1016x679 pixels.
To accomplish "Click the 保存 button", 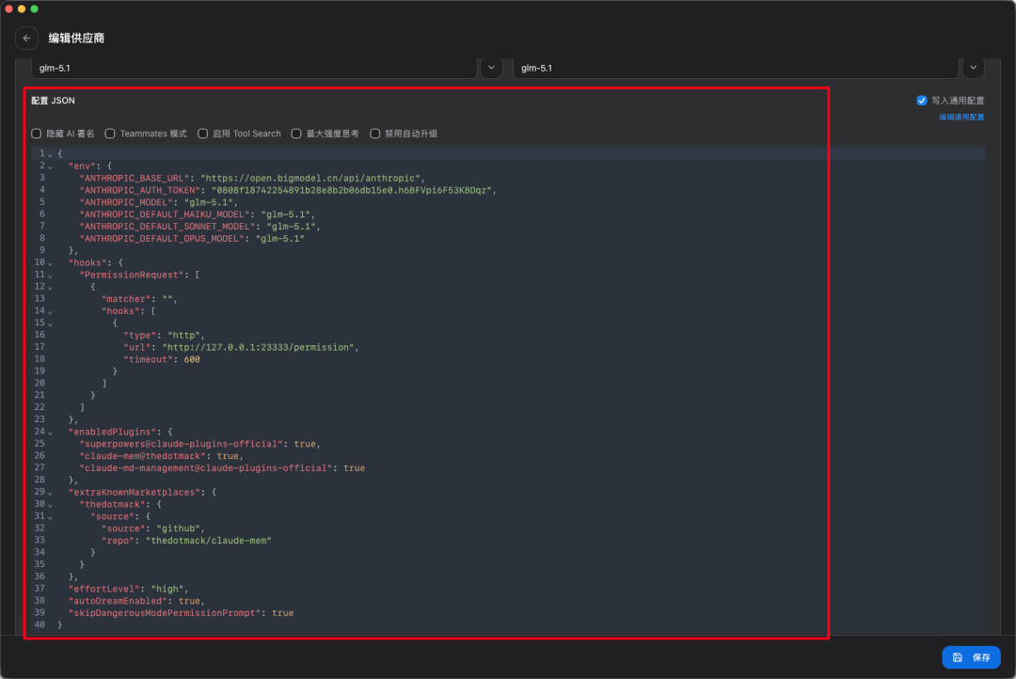I will click(x=971, y=657).
